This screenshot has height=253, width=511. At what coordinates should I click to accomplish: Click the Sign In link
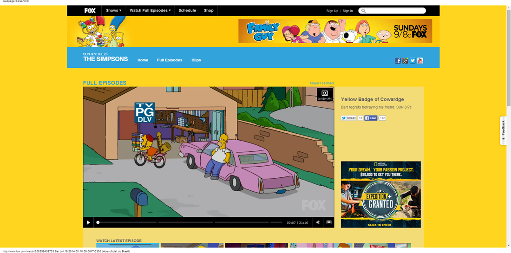pos(348,11)
